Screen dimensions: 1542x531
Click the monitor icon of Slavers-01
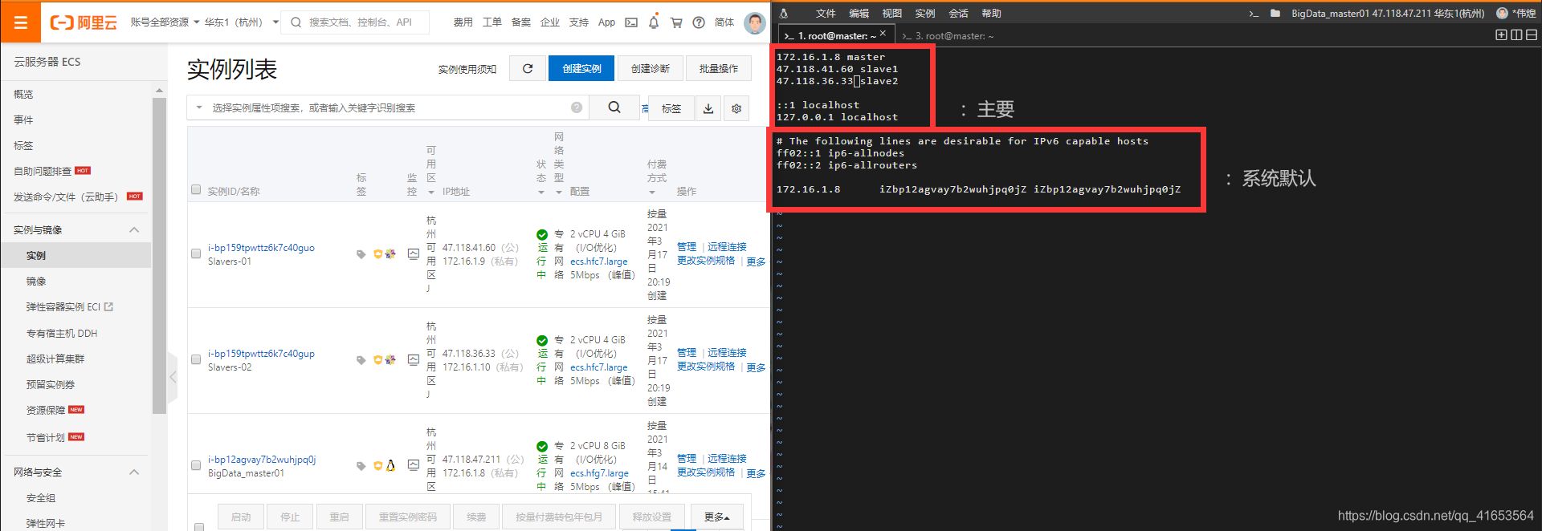click(x=413, y=253)
